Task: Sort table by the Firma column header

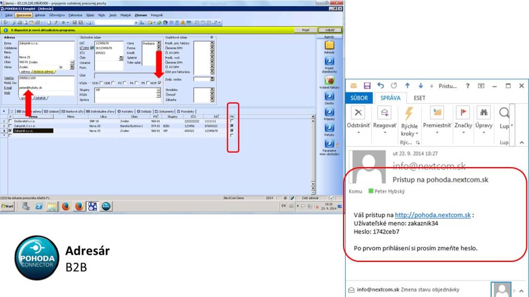Action: coord(33,117)
